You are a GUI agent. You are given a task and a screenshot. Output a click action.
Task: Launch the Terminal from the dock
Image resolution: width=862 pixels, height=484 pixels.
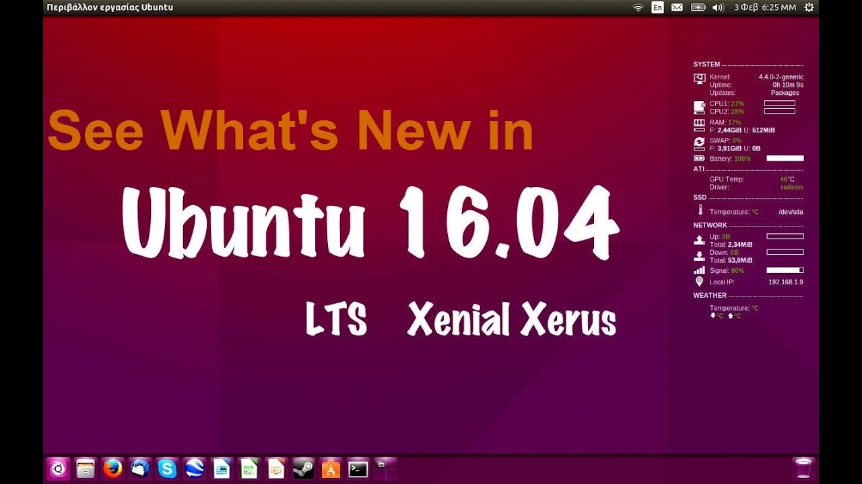coord(358,469)
